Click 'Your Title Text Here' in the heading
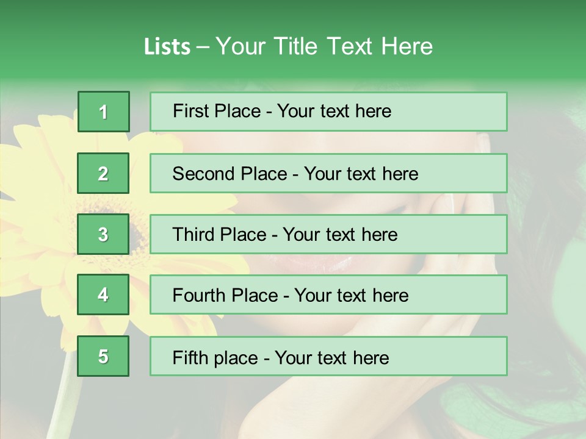This screenshot has height=439, width=586. pyautogui.click(x=324, y=46)
